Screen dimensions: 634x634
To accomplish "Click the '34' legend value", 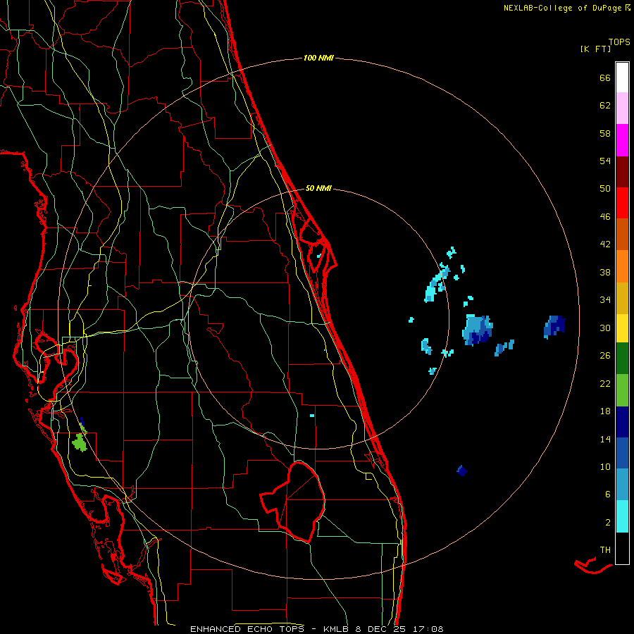I will coord(605,300).
